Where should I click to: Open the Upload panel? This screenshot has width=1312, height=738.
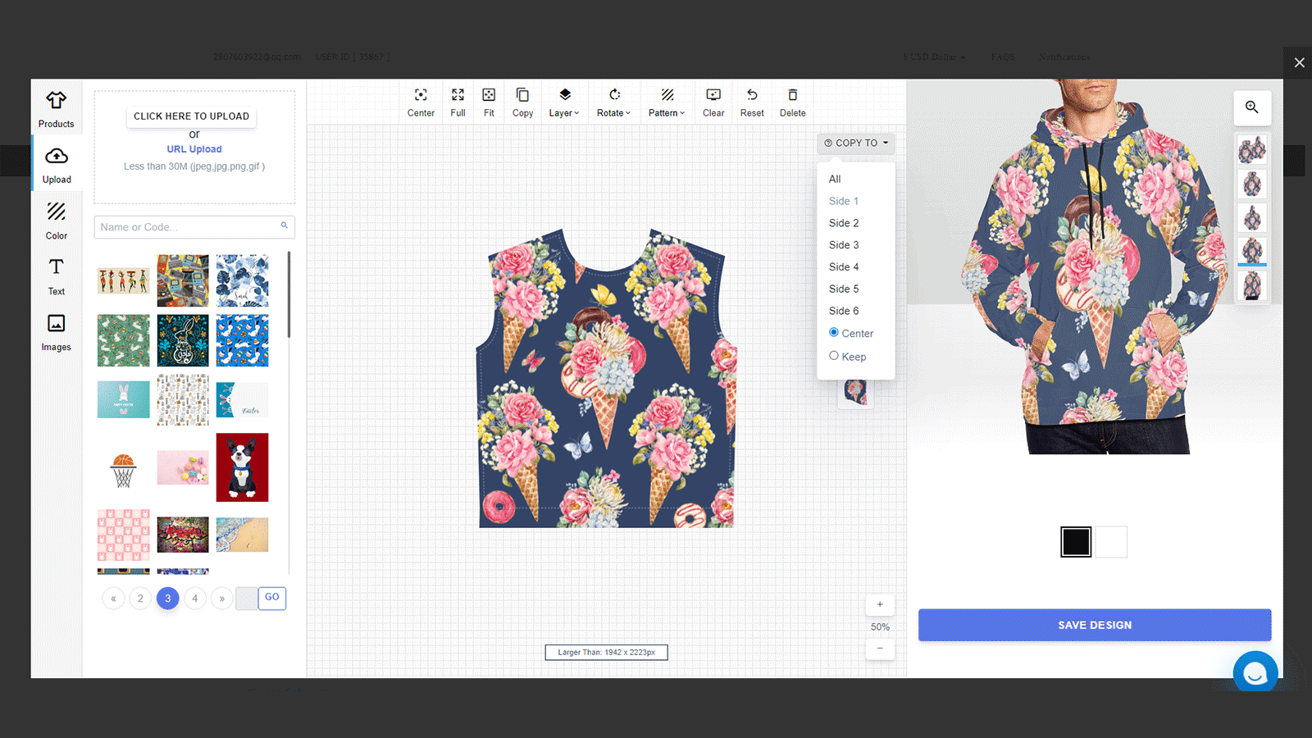coord(56,163)
